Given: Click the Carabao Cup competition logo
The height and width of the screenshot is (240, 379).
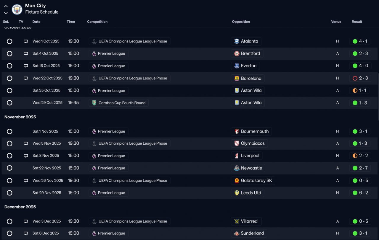Looking at the screenshot, I should pos(94,103).
